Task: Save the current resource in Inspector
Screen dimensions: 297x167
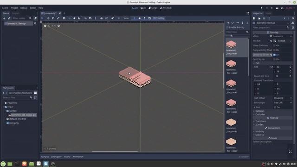Action: click(264, 19)
